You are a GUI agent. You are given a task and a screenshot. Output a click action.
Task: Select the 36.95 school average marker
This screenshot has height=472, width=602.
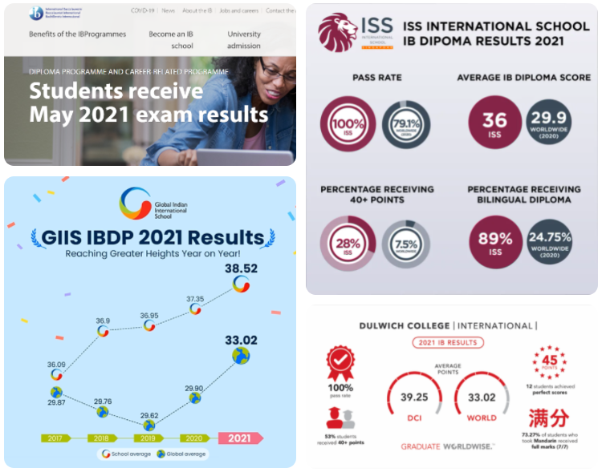click(149, 325)
